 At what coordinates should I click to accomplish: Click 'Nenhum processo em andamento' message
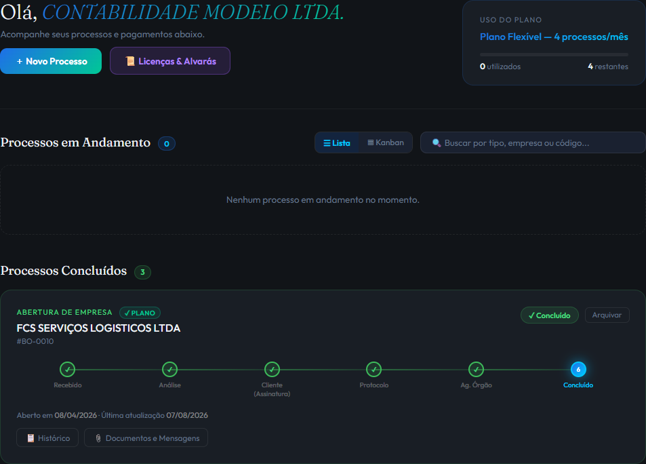323,199
